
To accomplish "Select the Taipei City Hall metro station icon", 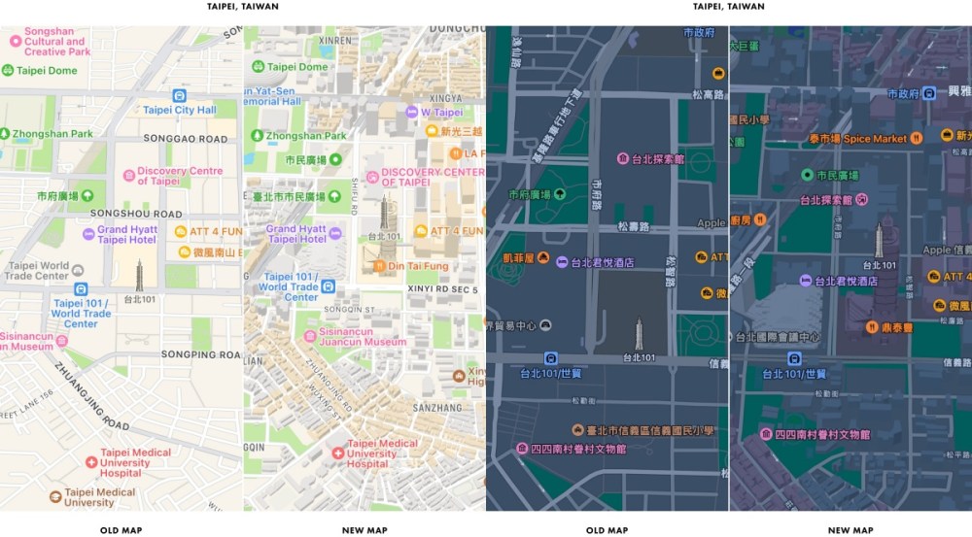I will [x=179, y=95].
